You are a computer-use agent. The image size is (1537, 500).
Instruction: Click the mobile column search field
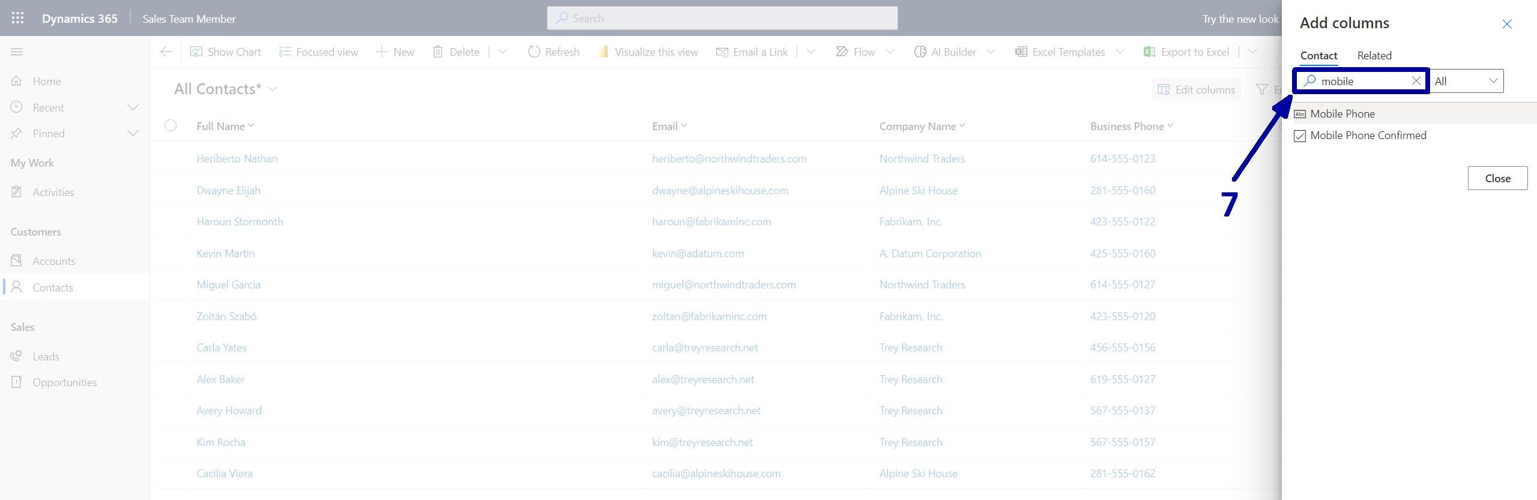tap(1360, 81)
